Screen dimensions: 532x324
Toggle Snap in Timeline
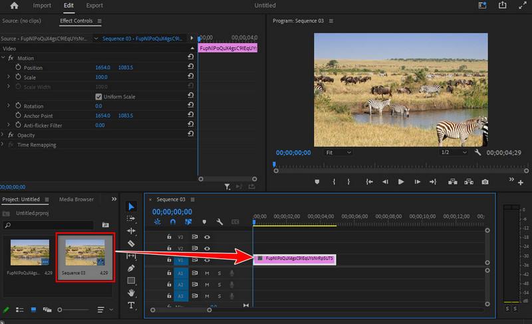point(173,222)
